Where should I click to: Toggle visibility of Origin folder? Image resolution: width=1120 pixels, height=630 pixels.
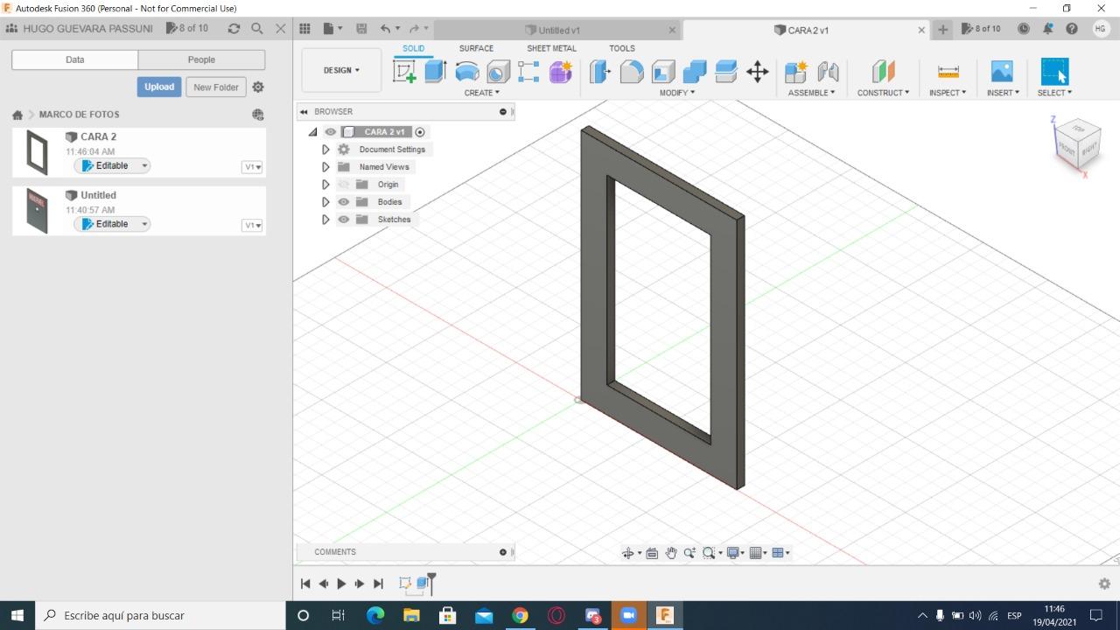click(343, 185)
